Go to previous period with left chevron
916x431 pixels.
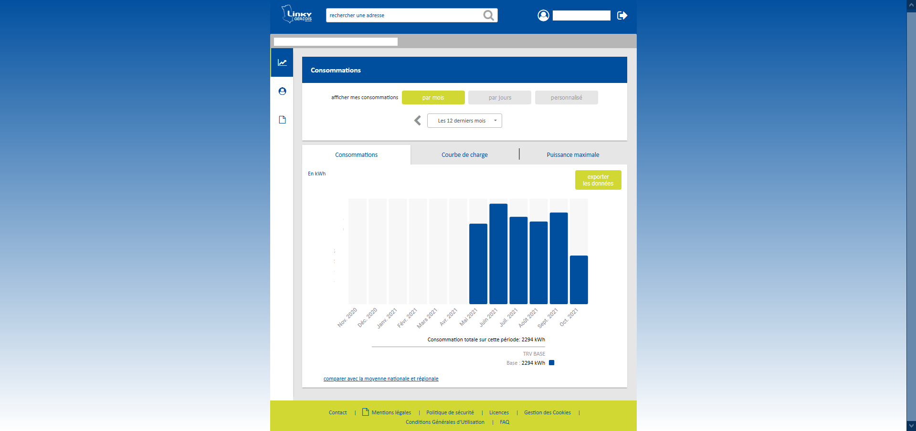click(418, 121)
